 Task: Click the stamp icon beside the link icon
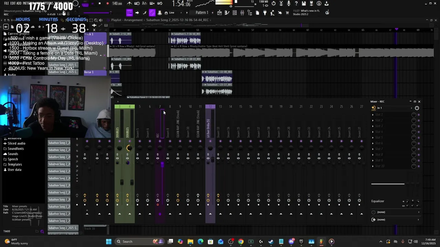point(159,13)
